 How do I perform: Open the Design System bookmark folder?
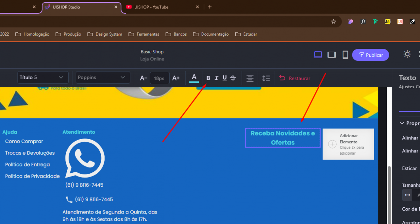click(105, 34)
